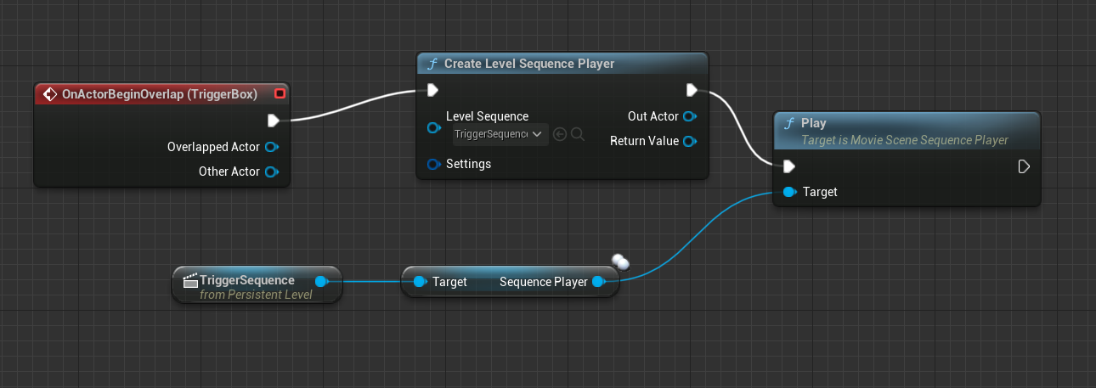Viewport: 1096px width, 388px height.
Task: Select the TriggerSequence reference node label
Action: coord(247,280)
